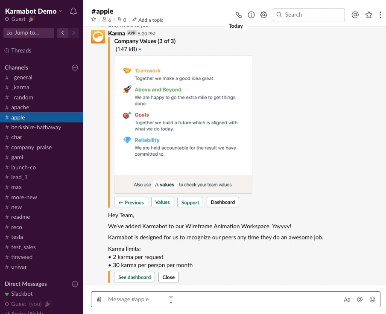
Task: Go forward in history with the right arrow
Action: pos(73,33)
